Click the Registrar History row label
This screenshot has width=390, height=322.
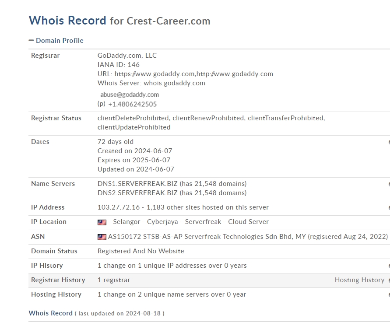point(58,280)
